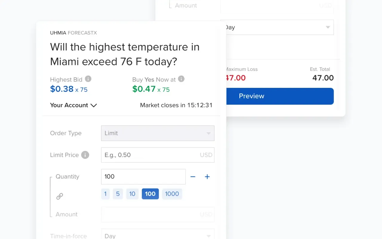This screenshot has height=239, width=382.
Task: Click the $0.47 Buy Yes price
Action: pos(144,89)
